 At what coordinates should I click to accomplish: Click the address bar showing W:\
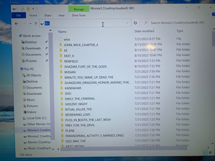point(85,23)
